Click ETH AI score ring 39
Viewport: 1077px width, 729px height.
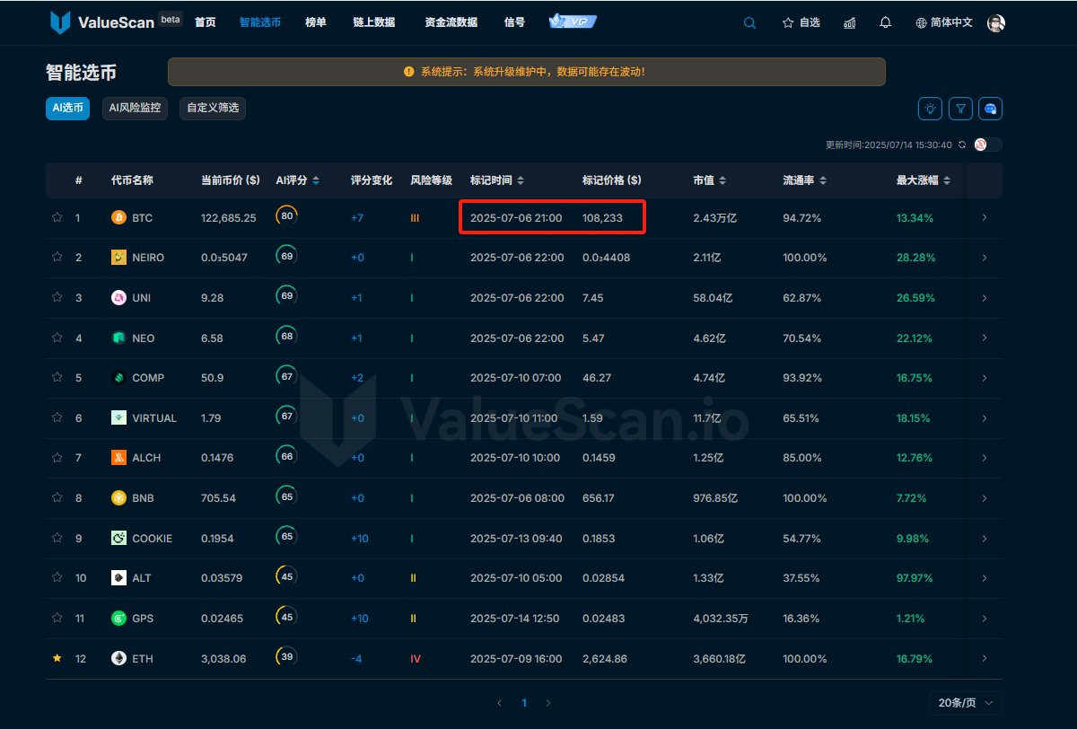287,657
